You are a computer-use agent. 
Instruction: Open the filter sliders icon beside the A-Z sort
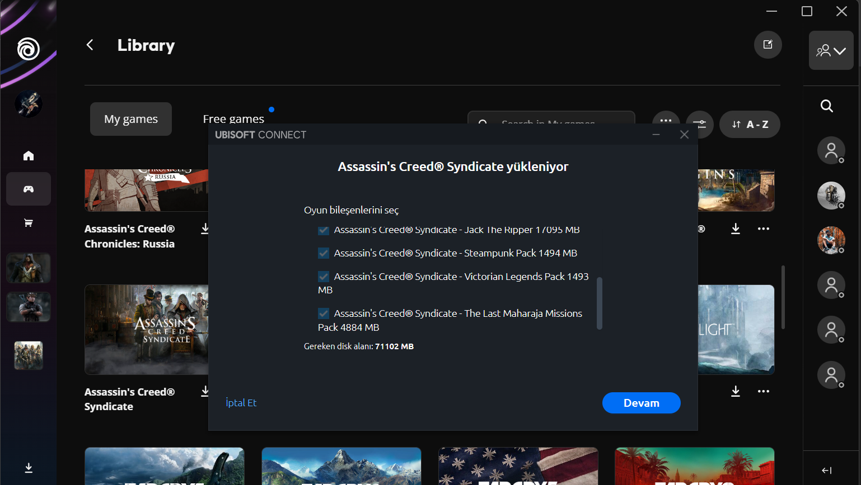point(700,124)
